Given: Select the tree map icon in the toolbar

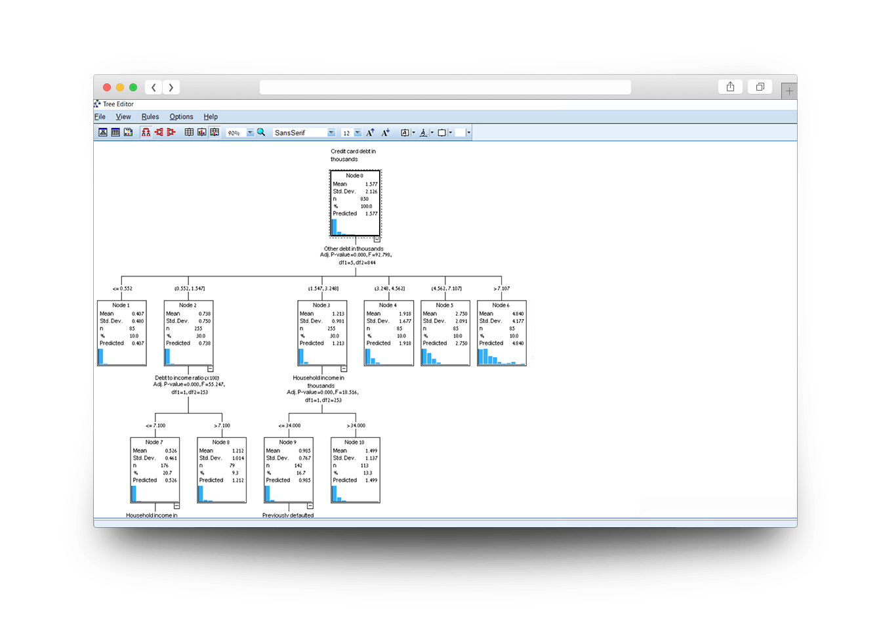Looking at the screenshot, I should [x=103, y=132].
